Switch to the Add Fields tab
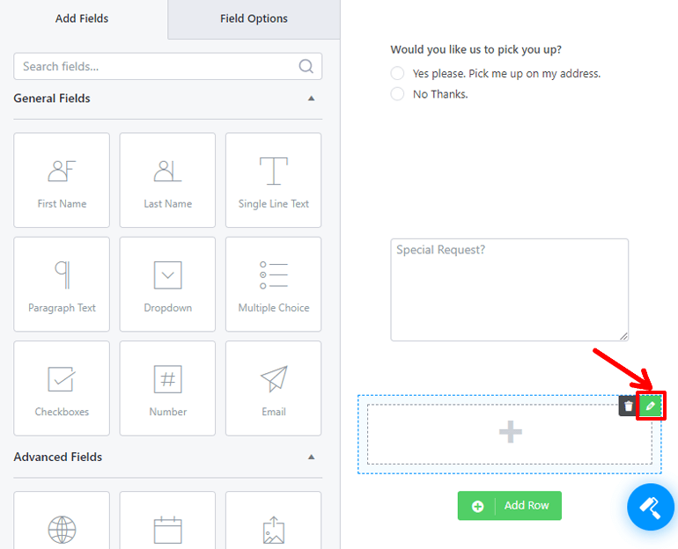 click(82, 18)
